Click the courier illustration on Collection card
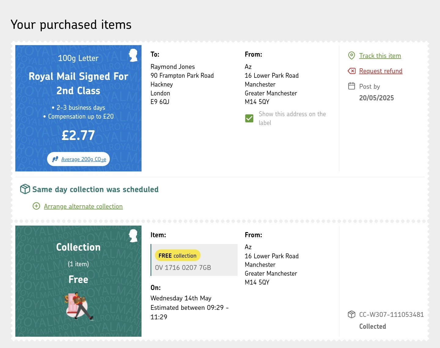This screenshot has width=440, height=348. pyautogui.click(x=78, y=306)
